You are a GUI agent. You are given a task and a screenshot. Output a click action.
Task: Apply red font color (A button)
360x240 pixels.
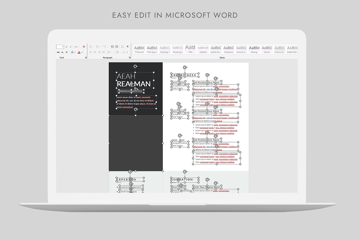(x=79, y=52)
